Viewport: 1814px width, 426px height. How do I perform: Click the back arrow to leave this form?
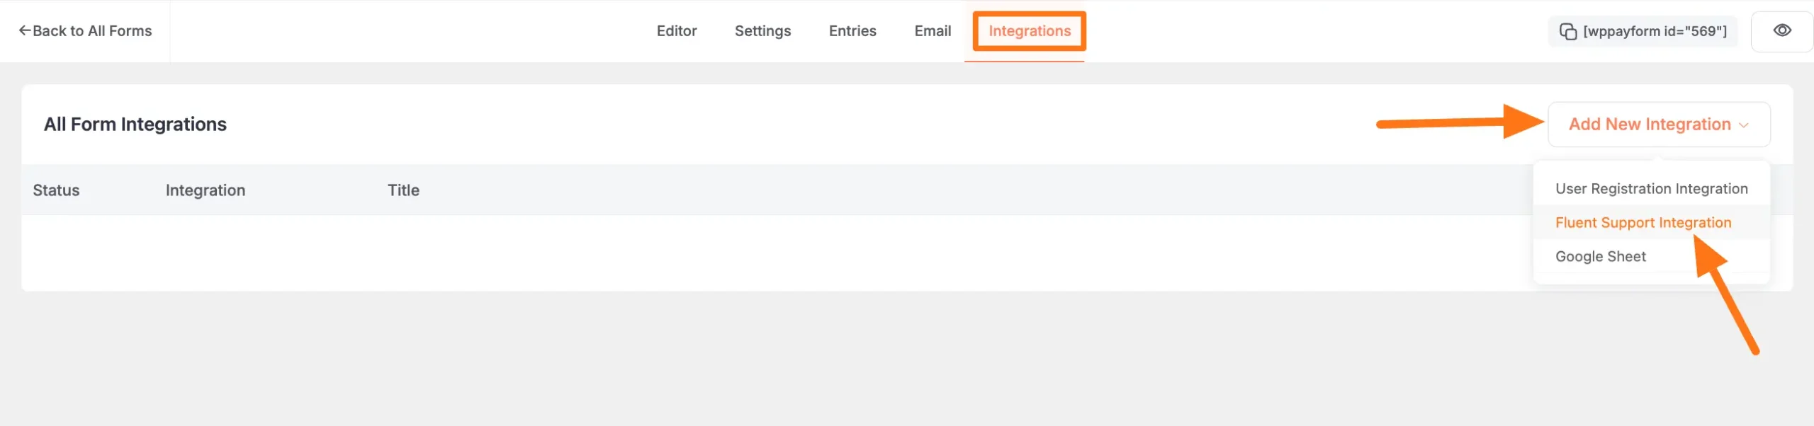pos(26,30)
